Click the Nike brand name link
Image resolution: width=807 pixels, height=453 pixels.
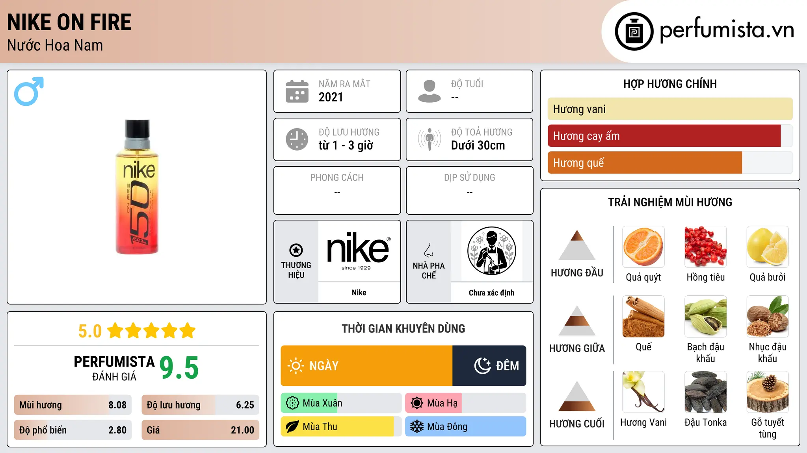coord(359,293)
